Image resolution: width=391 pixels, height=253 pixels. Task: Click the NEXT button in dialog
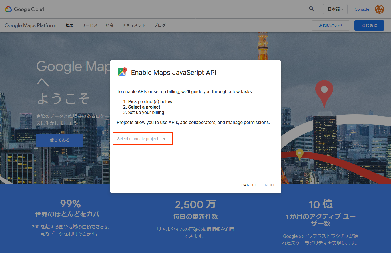point(270,185)
